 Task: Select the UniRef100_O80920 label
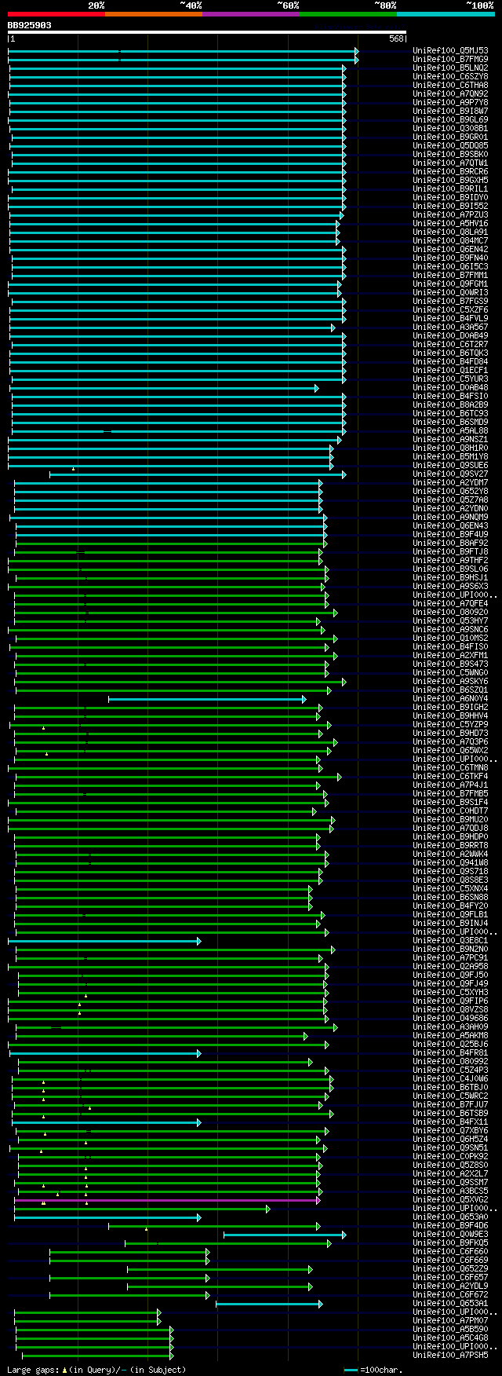pyautogui.click(x=450, y=613)
